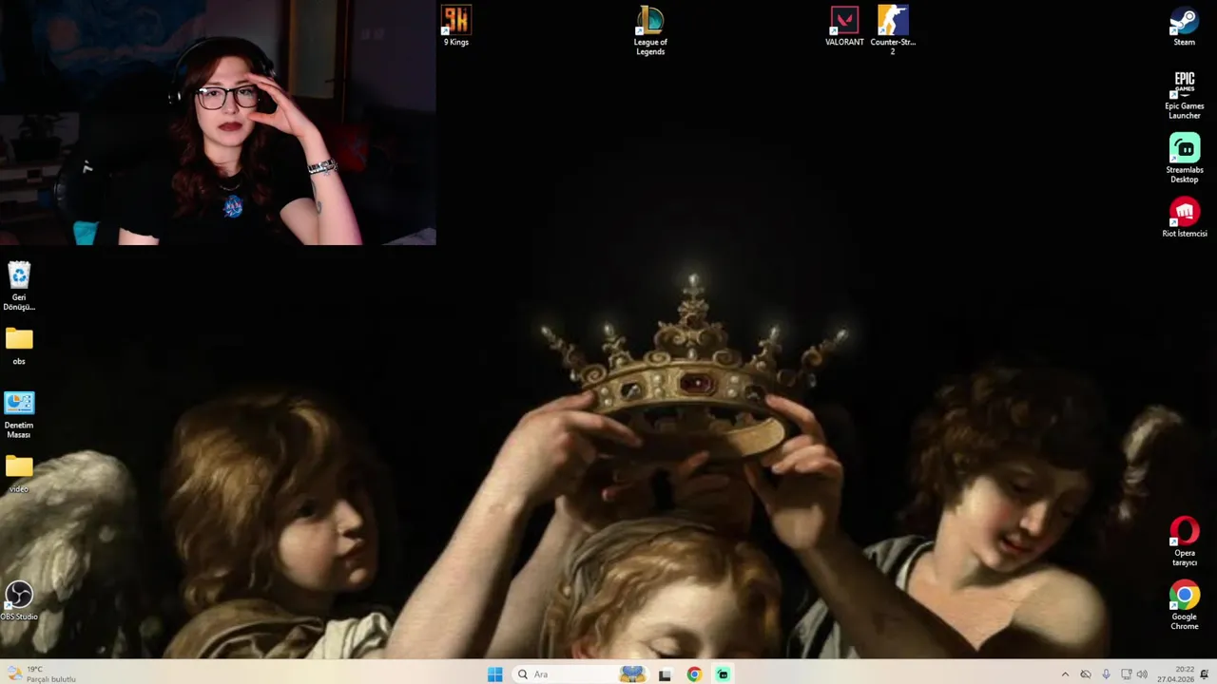Open the Opera tarayıcı shortcut
The width and height of the screenshot is (1217, 684).
click(x=1184, y=541)
